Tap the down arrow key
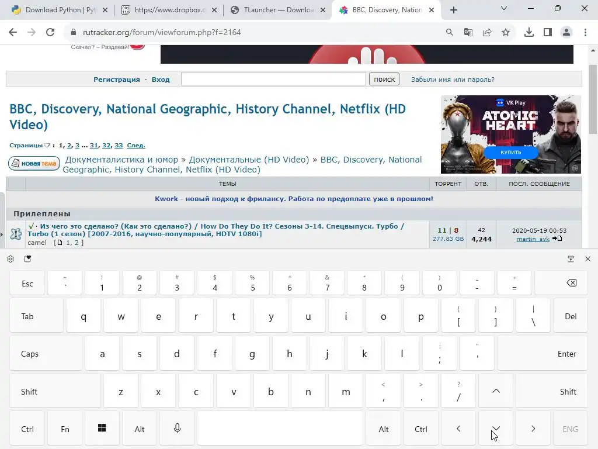The image size is (598, 449). pyautogui.click(x=496, y=429)
